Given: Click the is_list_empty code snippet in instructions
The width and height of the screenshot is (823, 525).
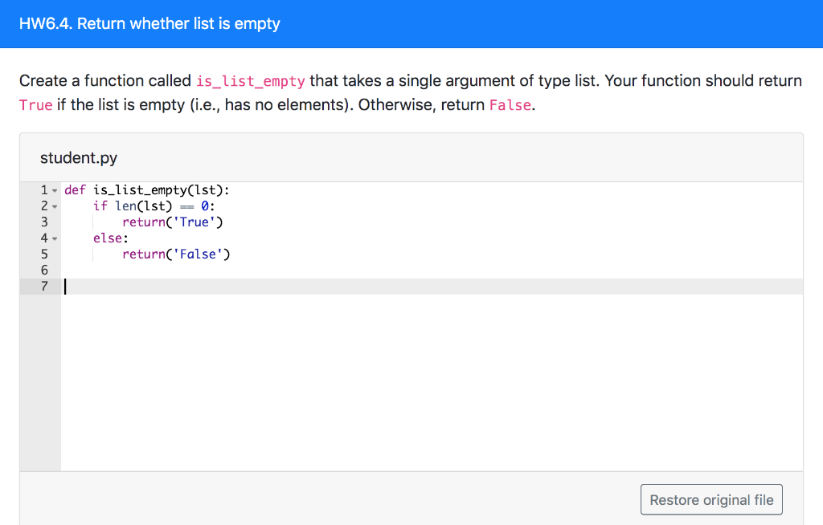Looking at the screenshot, I should (251, 80).
